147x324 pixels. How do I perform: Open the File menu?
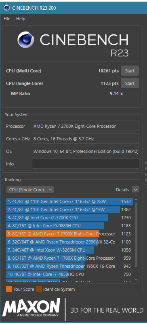(x=7, y=19)
